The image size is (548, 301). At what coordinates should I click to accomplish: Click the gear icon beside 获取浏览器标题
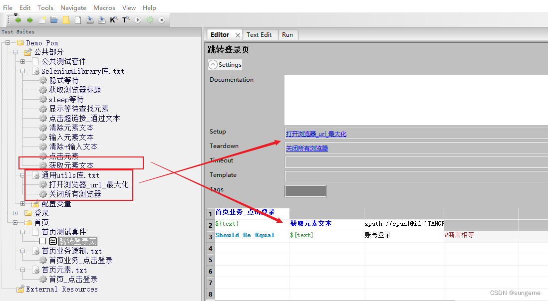(43, 90)
